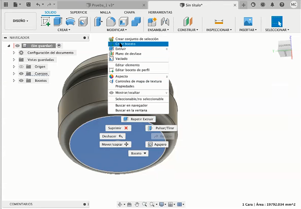The image size is (301, 209).
Task: Click the Measure ruler icon
Action: click(x=219, y=22)
